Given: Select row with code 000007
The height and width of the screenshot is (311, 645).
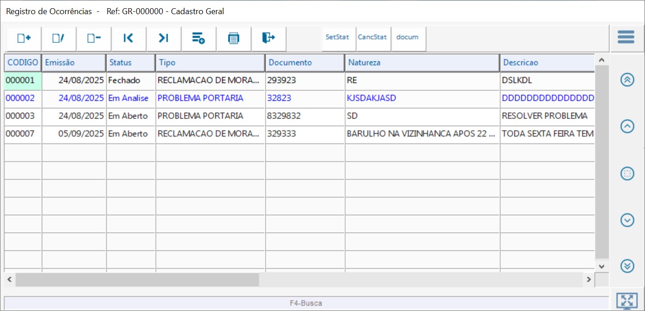Looking at the screenshot, I should 20,134.
